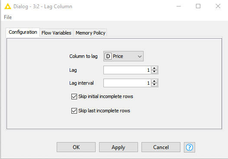Click inside the Lag interval field
Viewport: 228px width, 159px height.
pyautogui.click(x=127, y=83)
